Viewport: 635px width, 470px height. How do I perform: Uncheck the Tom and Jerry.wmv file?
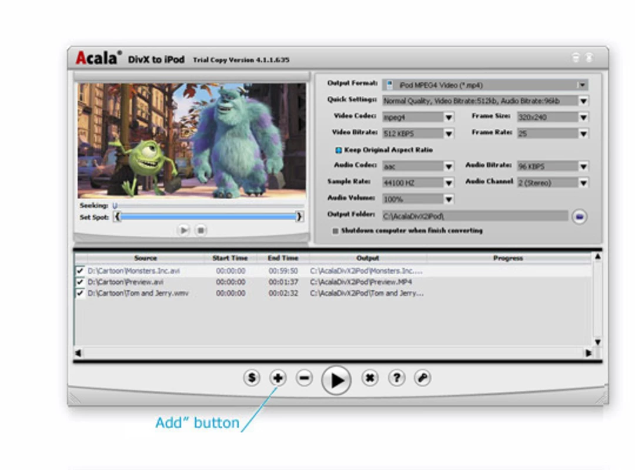pyautogui.click(x=80, y=293)
